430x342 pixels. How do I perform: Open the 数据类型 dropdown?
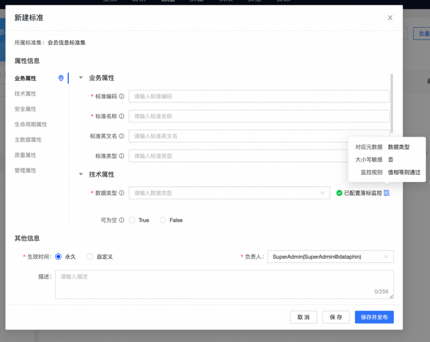(x=229, y=193)
